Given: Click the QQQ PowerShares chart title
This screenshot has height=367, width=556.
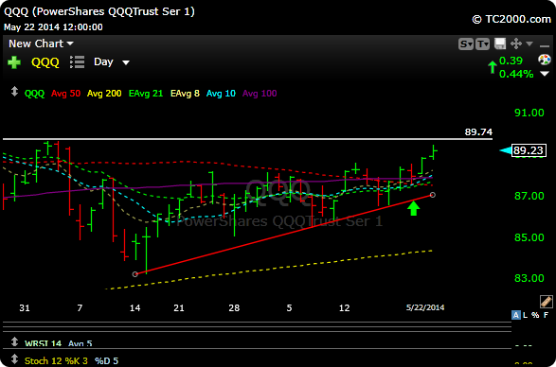Looking at the screenshot, I should [x=99, y=11].
